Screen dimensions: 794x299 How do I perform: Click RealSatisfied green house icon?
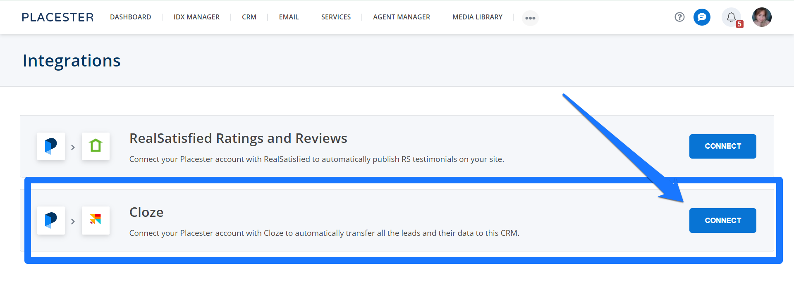(96, 146)
